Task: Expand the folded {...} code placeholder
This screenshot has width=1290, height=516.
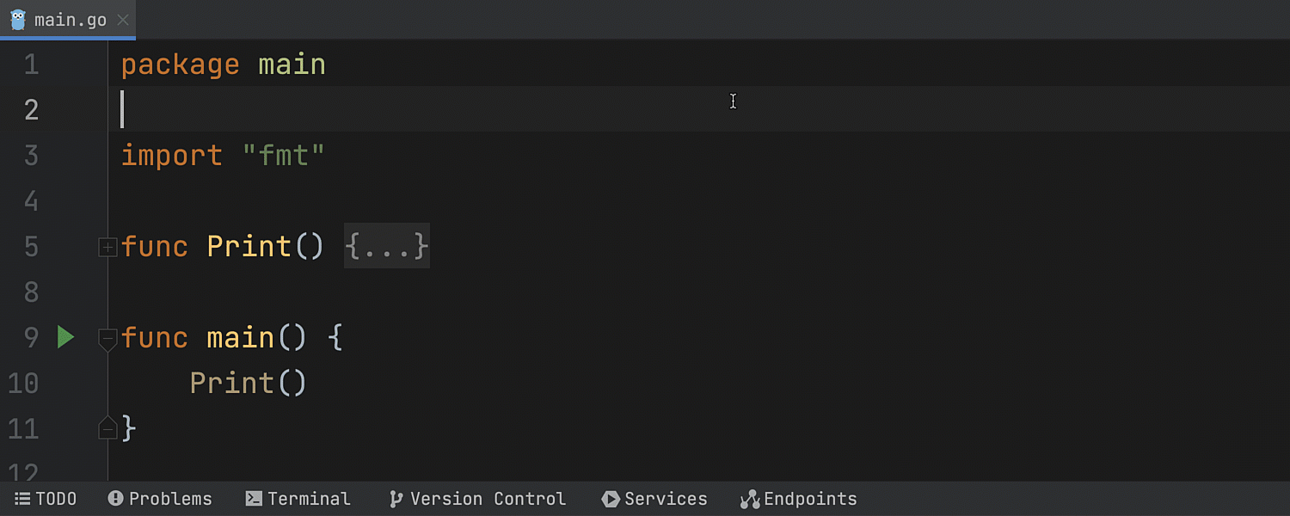Action: coord(386,247)
